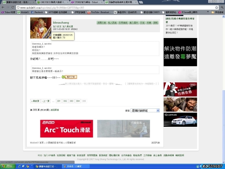Go back with the browser back arrow
225x169 pixels.
[x=3, y=7]
